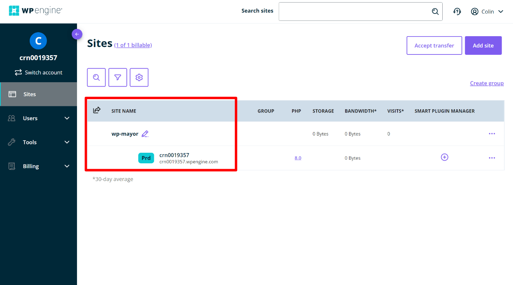This screenshot has width=513, height=285.
Task: Open the Tools sidebar menu
Action: coord(38,142)
